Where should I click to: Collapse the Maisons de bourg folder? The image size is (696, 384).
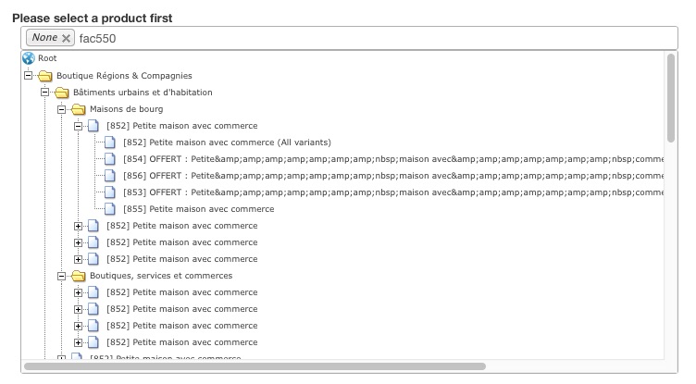[x=62, y=109]
